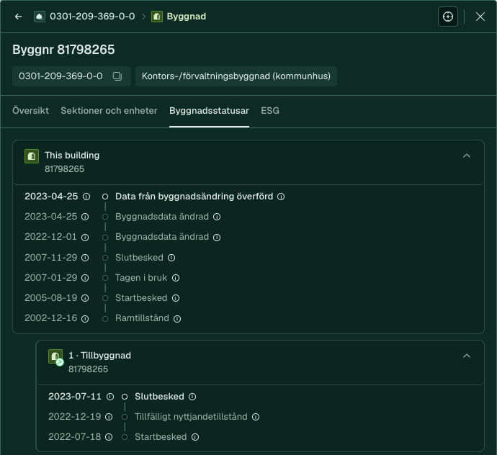Show info for 2007-11-29 Slutbesked status

point(171,258)
